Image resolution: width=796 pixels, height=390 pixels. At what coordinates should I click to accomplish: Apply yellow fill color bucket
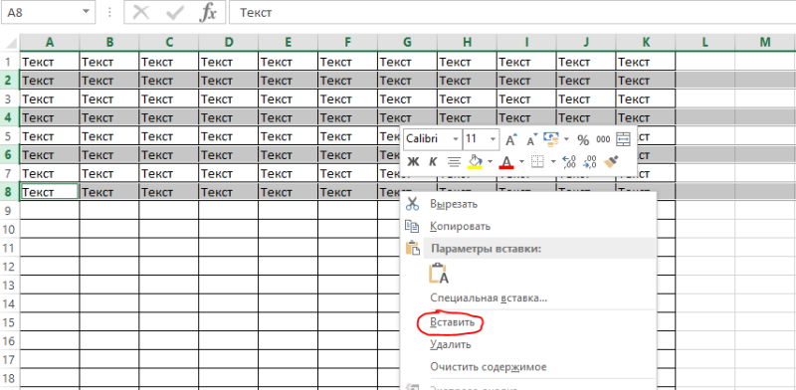[476, 162]
